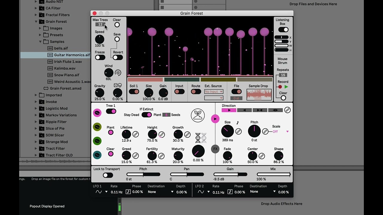Click the dark DNA helix icon
The image size is (383, 215).
pos(198,138)
